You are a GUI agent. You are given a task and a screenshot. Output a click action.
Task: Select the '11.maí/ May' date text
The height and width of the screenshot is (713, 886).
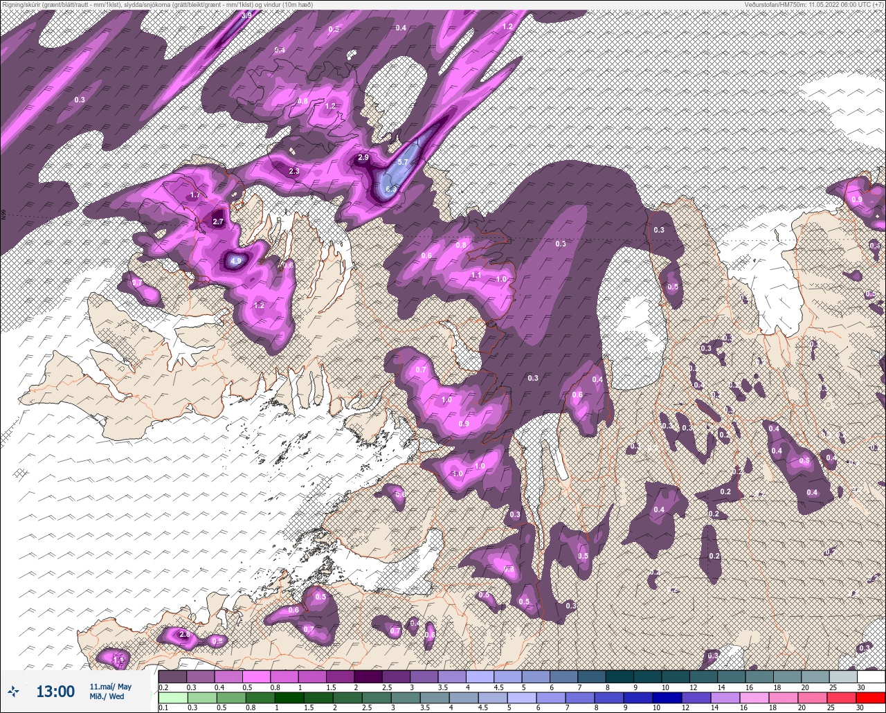(111, 687)
